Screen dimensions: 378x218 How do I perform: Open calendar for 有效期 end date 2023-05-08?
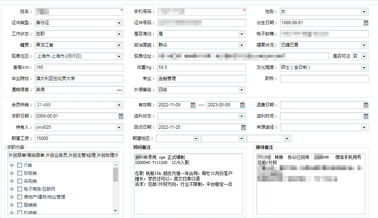pyautogui.click(x=242, y=105)
